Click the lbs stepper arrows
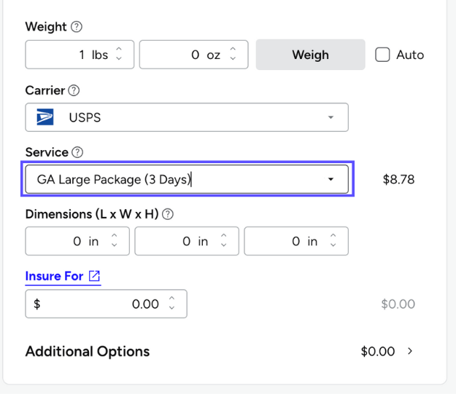This screenshot has width=456, height=394. [x=120, y=55]
